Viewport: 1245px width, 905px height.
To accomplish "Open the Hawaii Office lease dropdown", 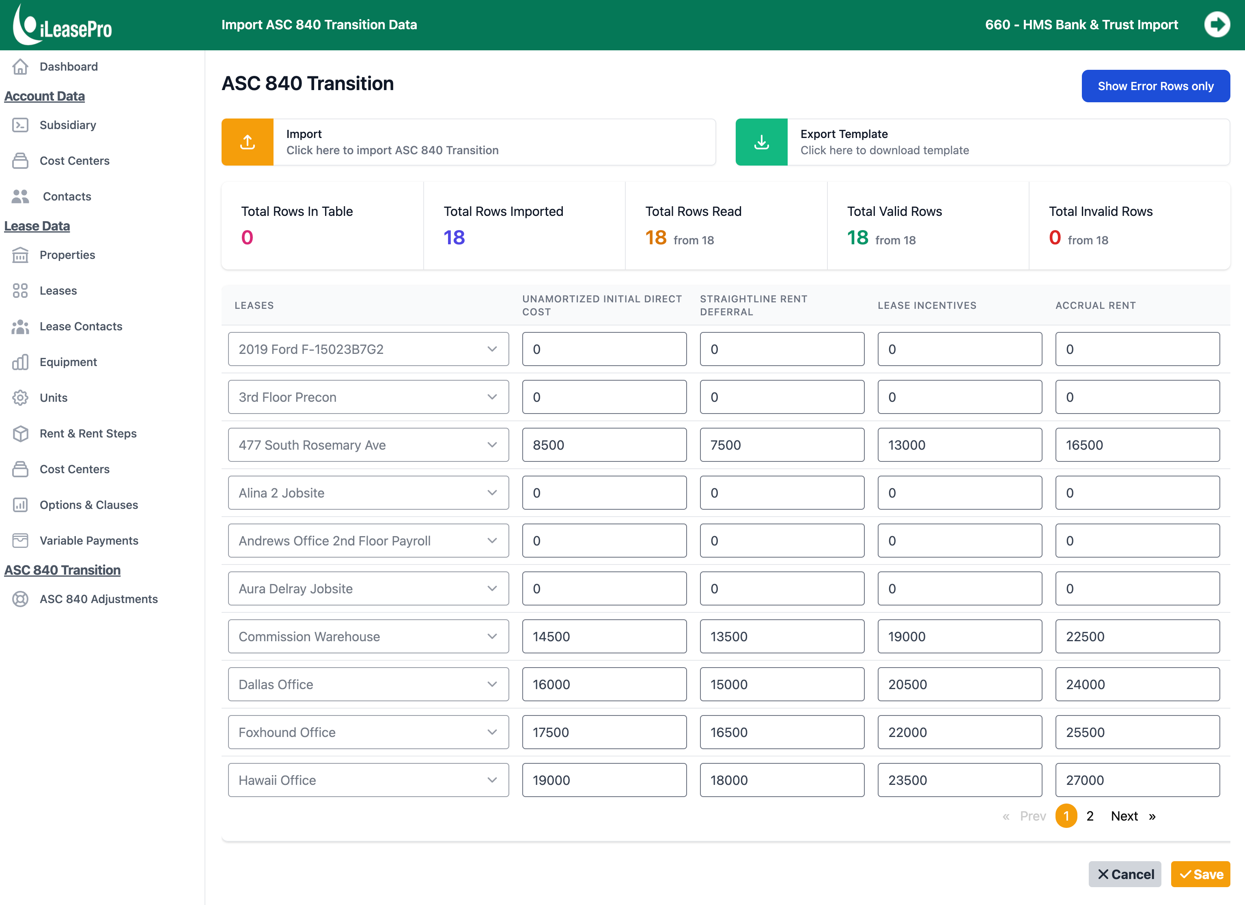I will click(368, 780).
